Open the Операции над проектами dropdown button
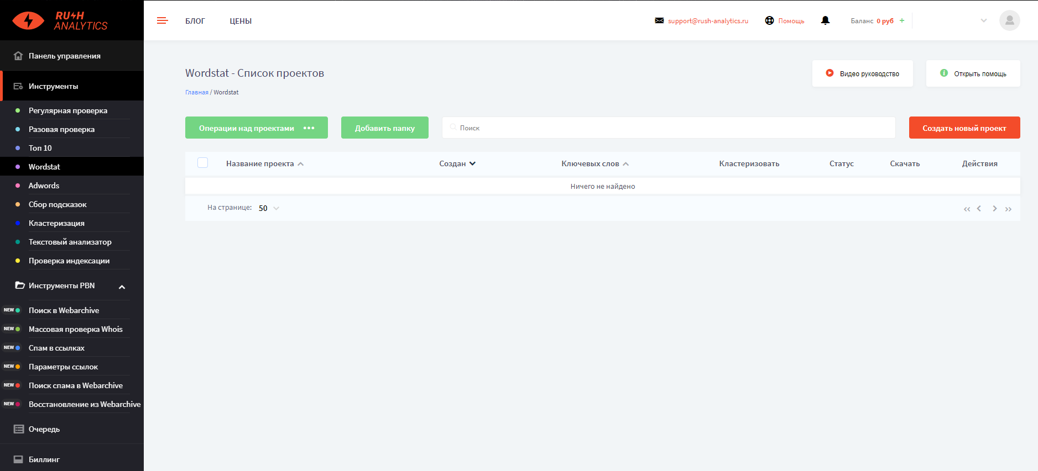The height and width of the screenshot is (471, 1038). 257,128
